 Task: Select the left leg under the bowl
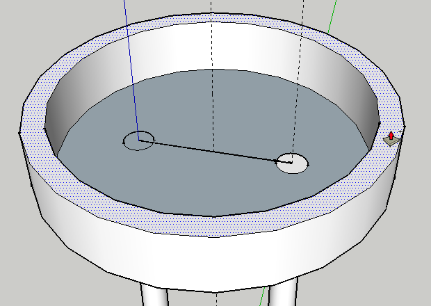coord(154,296)
